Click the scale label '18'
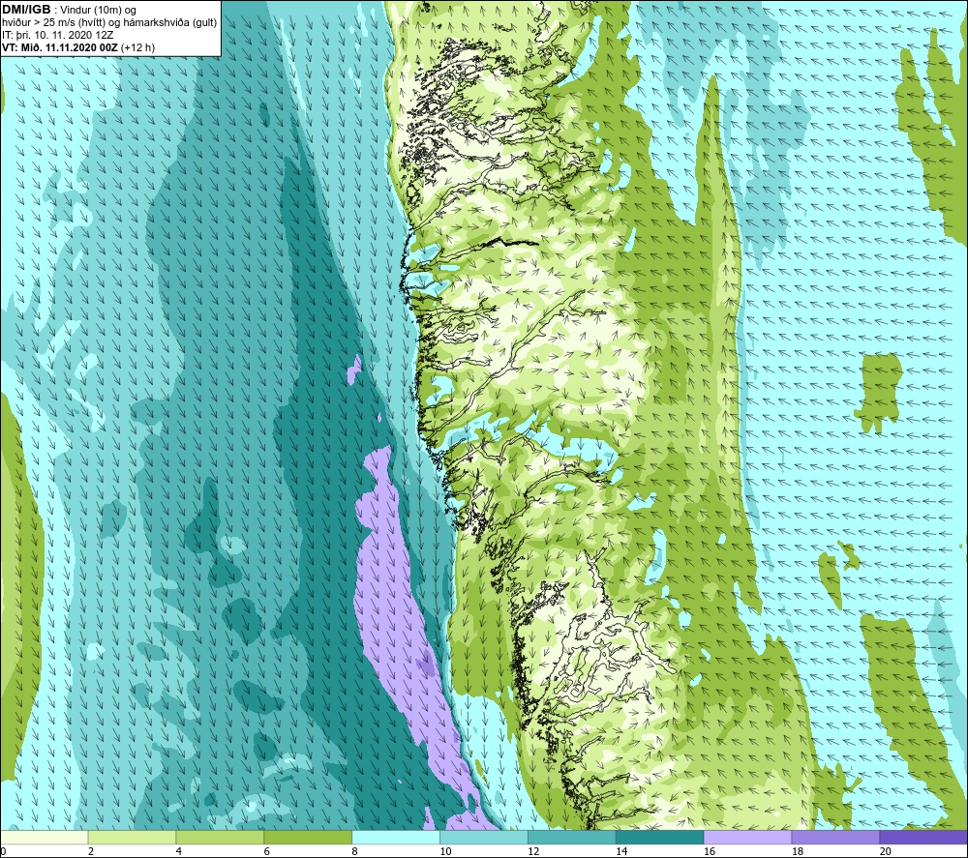Viewport: 968px width, 858px height. point(798,851)
